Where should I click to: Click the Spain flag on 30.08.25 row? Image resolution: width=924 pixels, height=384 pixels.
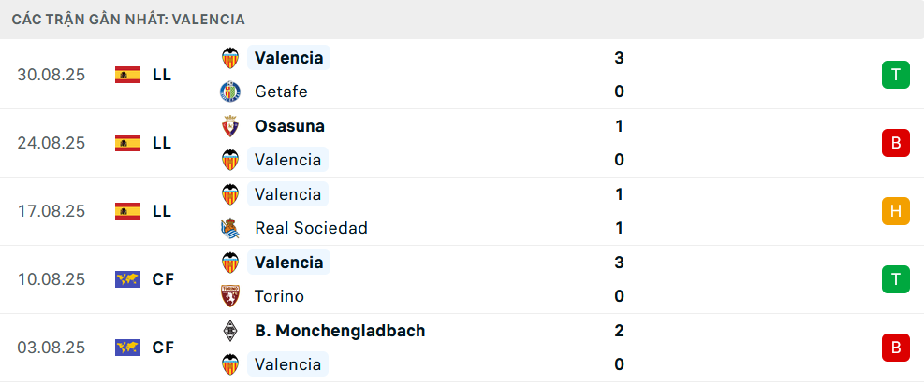127,75
